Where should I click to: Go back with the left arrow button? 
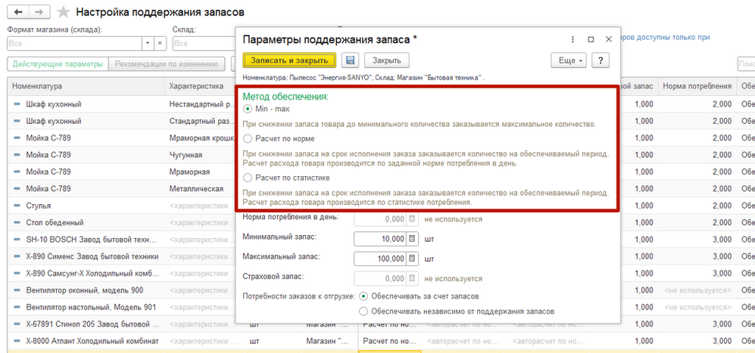click(x=18, y=12)
